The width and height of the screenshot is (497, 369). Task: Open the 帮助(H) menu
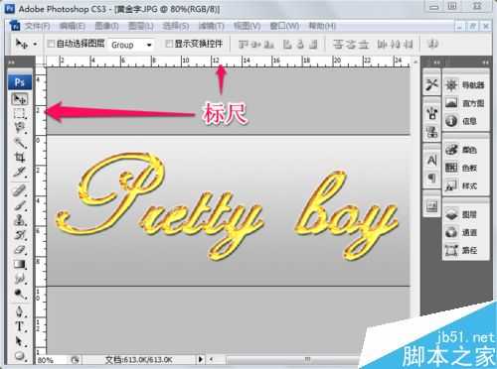(322, 26)
